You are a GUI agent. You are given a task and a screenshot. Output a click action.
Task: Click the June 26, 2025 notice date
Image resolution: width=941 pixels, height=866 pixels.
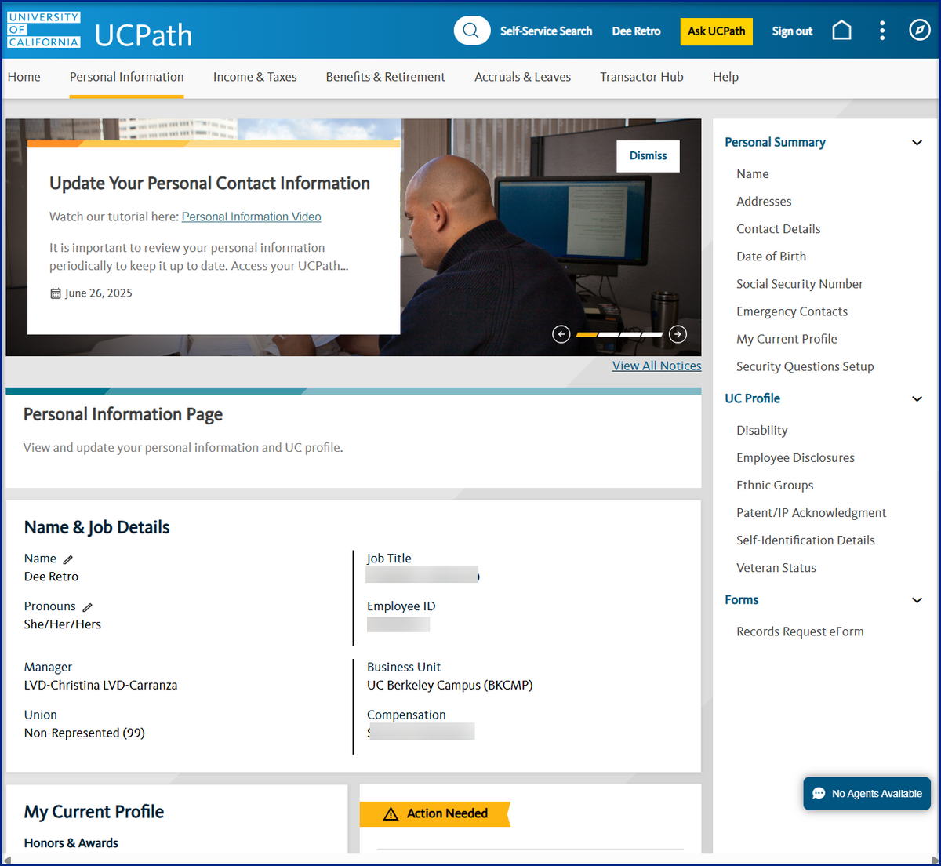99,293
